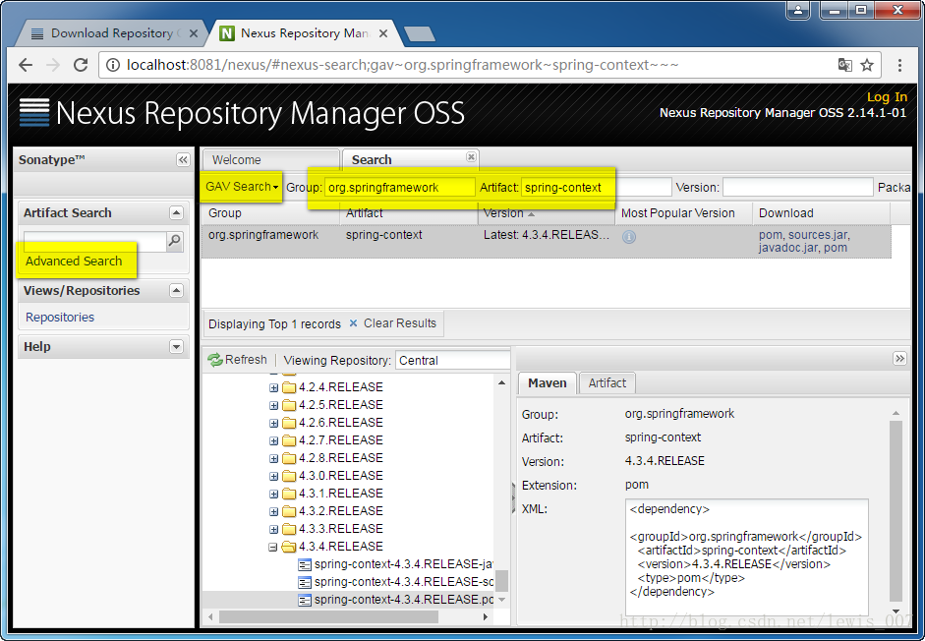Expand the 4.2.5.RELEASE tree node
The width and height of the screenshot is (925, 641).
(x=273, y=405)
